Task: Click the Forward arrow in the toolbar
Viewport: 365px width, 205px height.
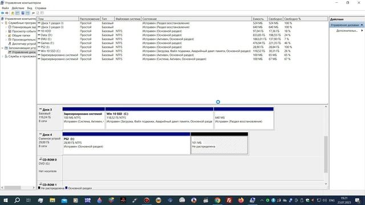Action: pyautogui.click(x=7, y=13)
